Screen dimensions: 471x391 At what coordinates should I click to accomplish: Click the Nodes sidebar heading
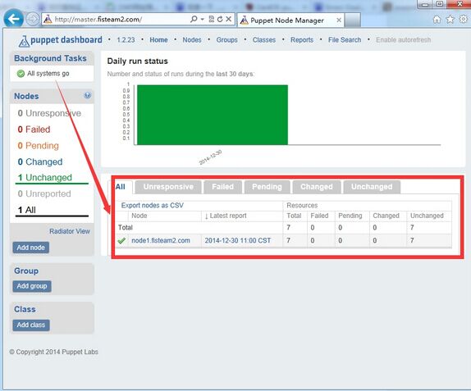[x=26, y=96]
